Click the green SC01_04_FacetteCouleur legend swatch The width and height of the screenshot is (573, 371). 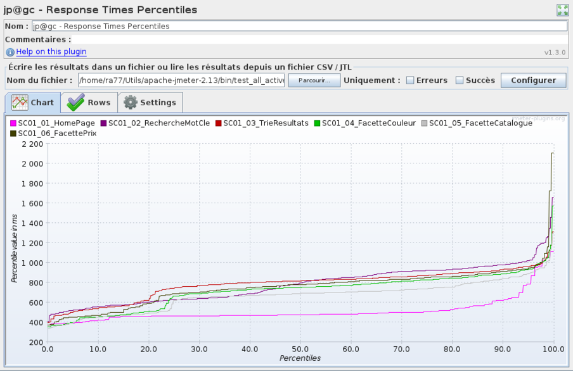point(318,123)
